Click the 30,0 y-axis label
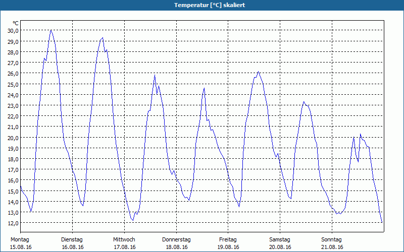This screenshot has width=404, height=252. click(x=13, y=31)
